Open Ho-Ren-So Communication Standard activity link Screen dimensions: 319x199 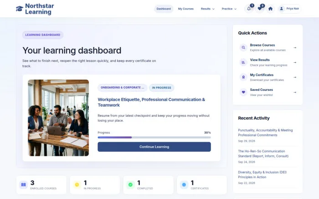263,154
